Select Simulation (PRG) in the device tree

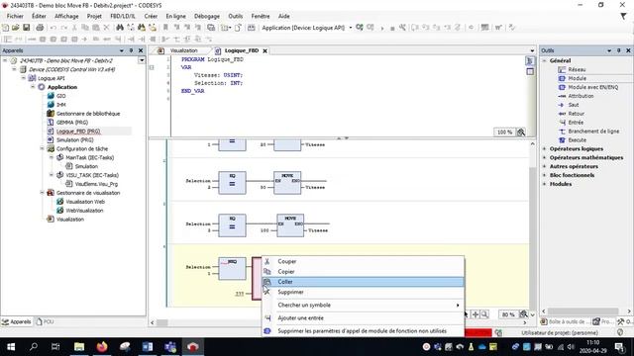click(x=75, y=140)
